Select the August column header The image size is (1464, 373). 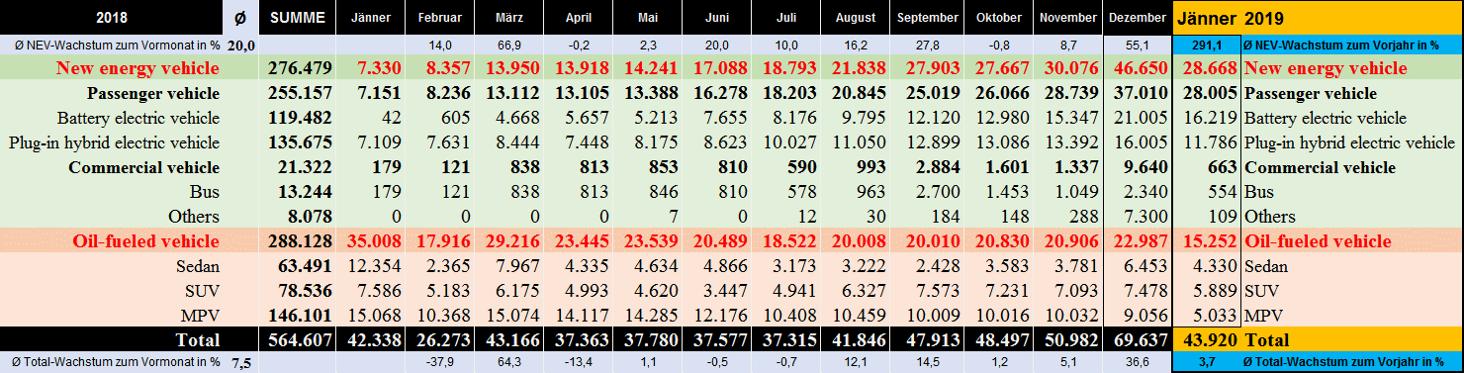[856, 18]
